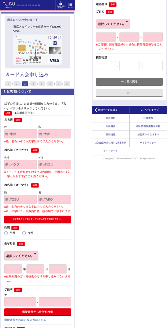The image size is (167, 328).
Task: Focus the 名 field with placeholder 例:太郎
Action: pos(54,134)
